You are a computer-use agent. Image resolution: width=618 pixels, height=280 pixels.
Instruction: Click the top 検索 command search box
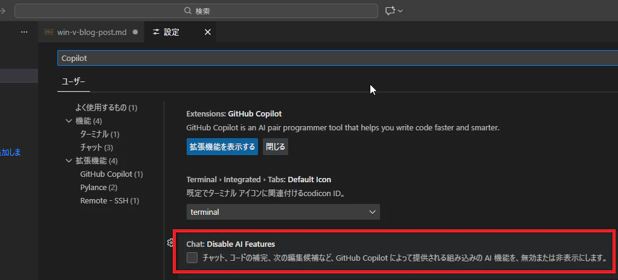[x=196, y=11]
